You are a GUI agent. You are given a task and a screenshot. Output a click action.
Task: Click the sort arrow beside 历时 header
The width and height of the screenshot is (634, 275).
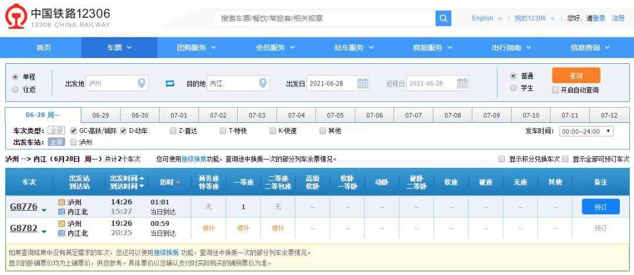178,182
